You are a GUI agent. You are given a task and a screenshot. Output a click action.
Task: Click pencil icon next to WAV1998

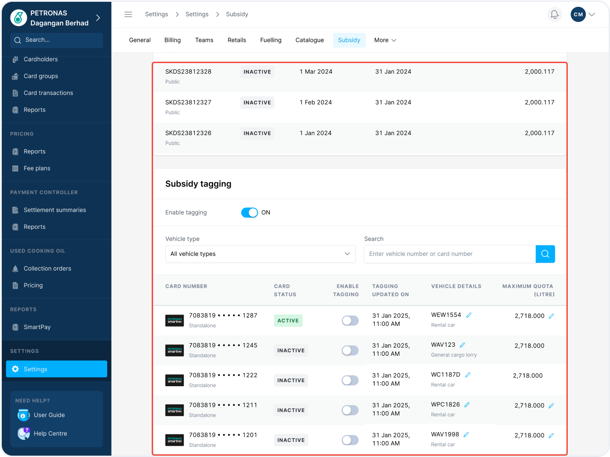[466, 435]
